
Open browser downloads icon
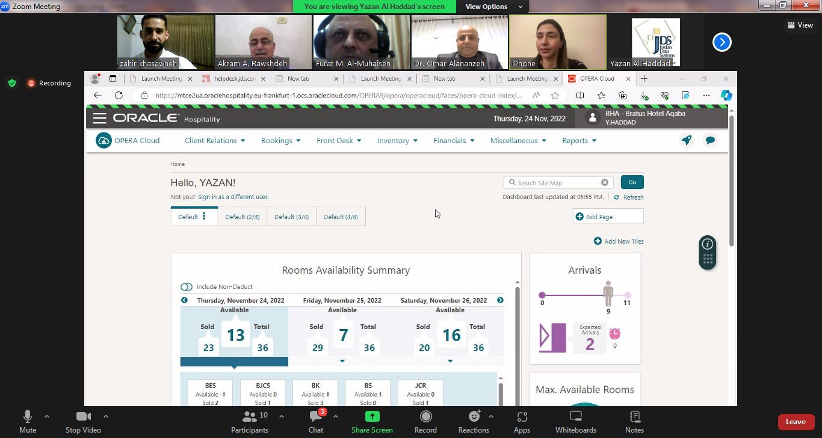coord(644,95)
